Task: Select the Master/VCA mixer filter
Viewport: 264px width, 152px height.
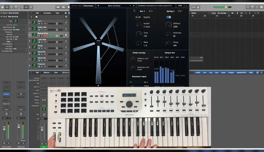Action: pos(242,73)
